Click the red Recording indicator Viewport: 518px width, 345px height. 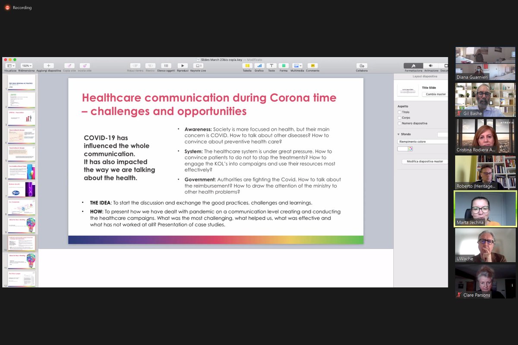(7, 7)
